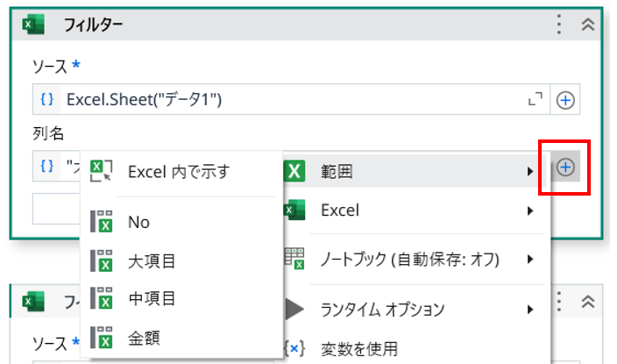The height and width of the screenshot is (364, 617).
Task: Open the ランタイム オプション submenu
Action: pos(412,309)
